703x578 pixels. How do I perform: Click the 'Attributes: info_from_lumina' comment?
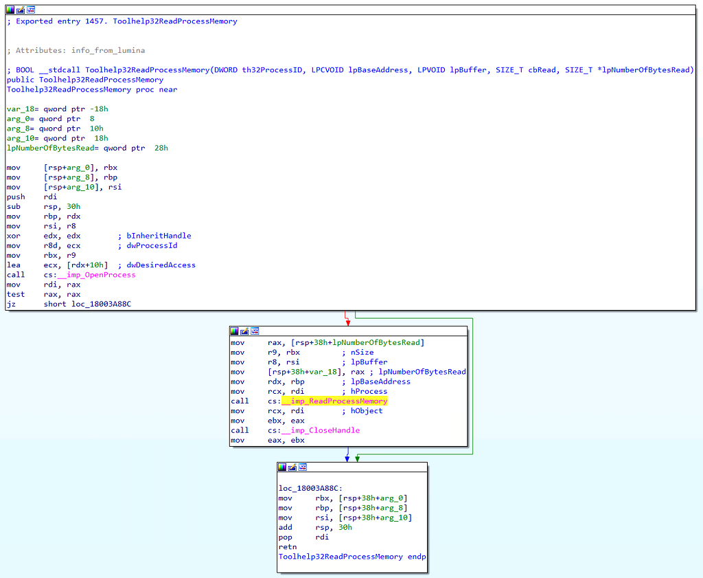tap(76, 50)
